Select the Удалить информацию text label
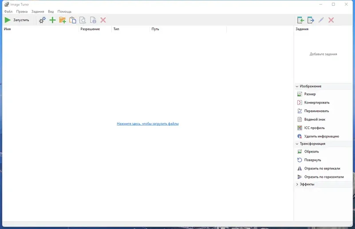The width and height of the screenshot is (355, 229). point(321,136)
